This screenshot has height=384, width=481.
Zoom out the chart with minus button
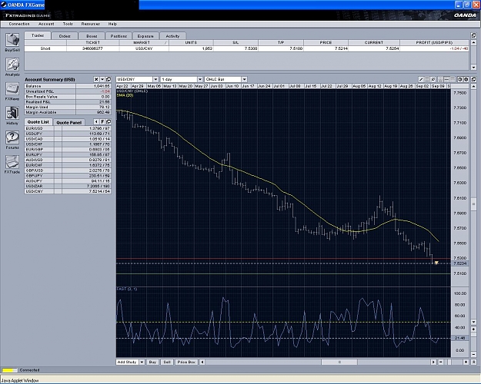click(x=441, y=362)
